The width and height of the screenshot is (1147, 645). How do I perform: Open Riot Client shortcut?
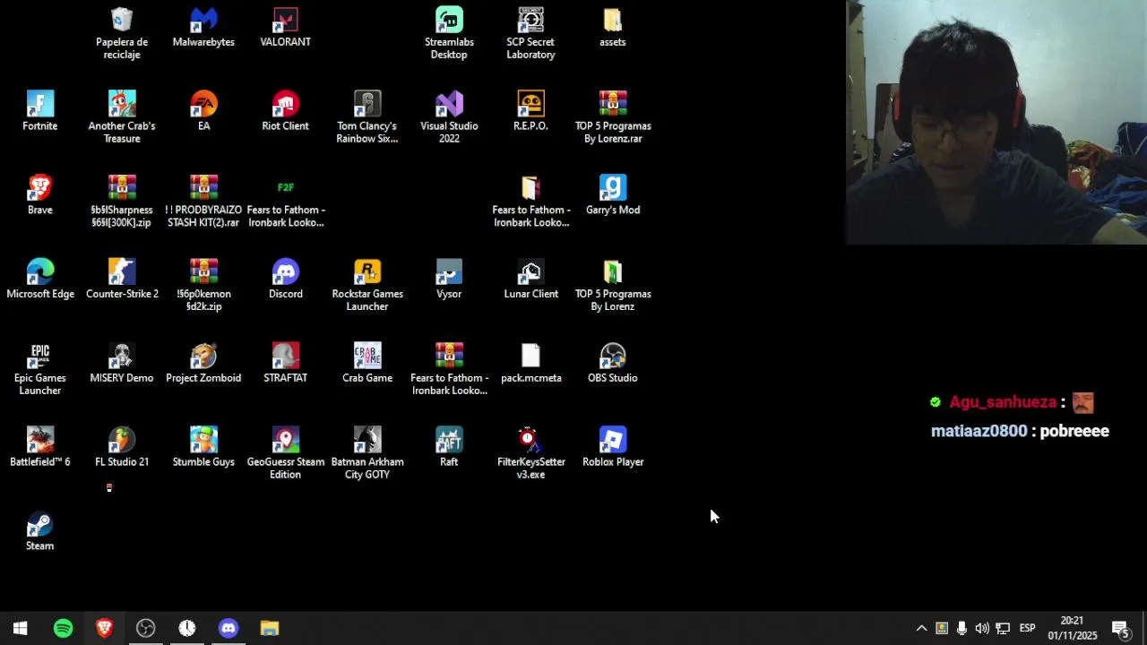click(x=285, y=111)
